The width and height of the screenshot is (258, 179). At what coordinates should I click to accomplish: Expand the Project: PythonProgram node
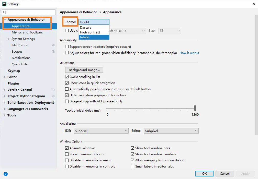pyautogui.click(x=4, y=96)
